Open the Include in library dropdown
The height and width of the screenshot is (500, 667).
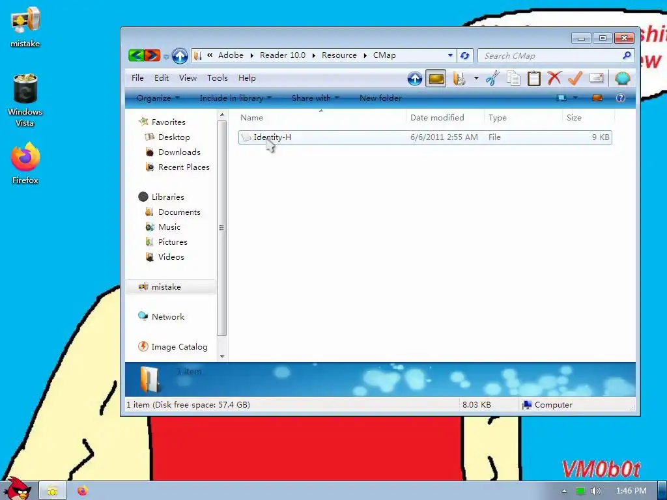tap(235, 98)
